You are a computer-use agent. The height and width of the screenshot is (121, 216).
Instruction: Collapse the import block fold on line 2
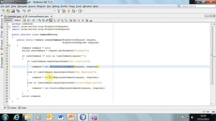point(9,27)
